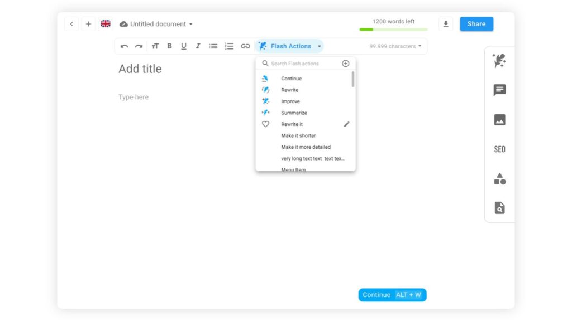Toggle underline formatting
572x321 pixels.
[184, 46]
